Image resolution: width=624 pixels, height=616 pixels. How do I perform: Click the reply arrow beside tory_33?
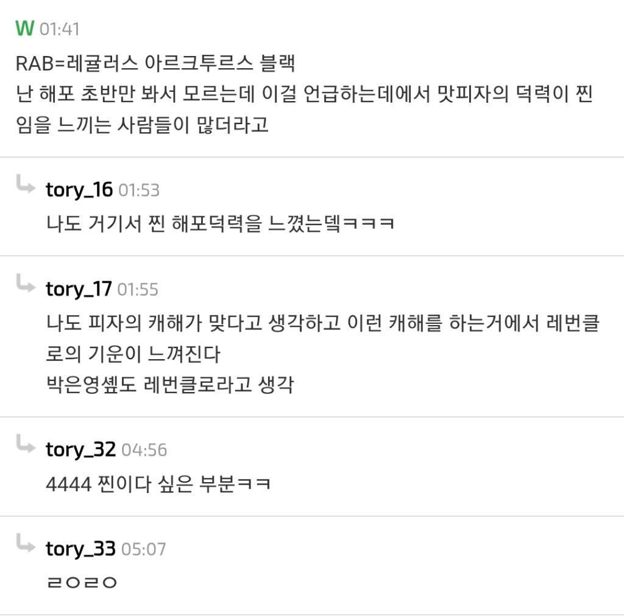26,544
